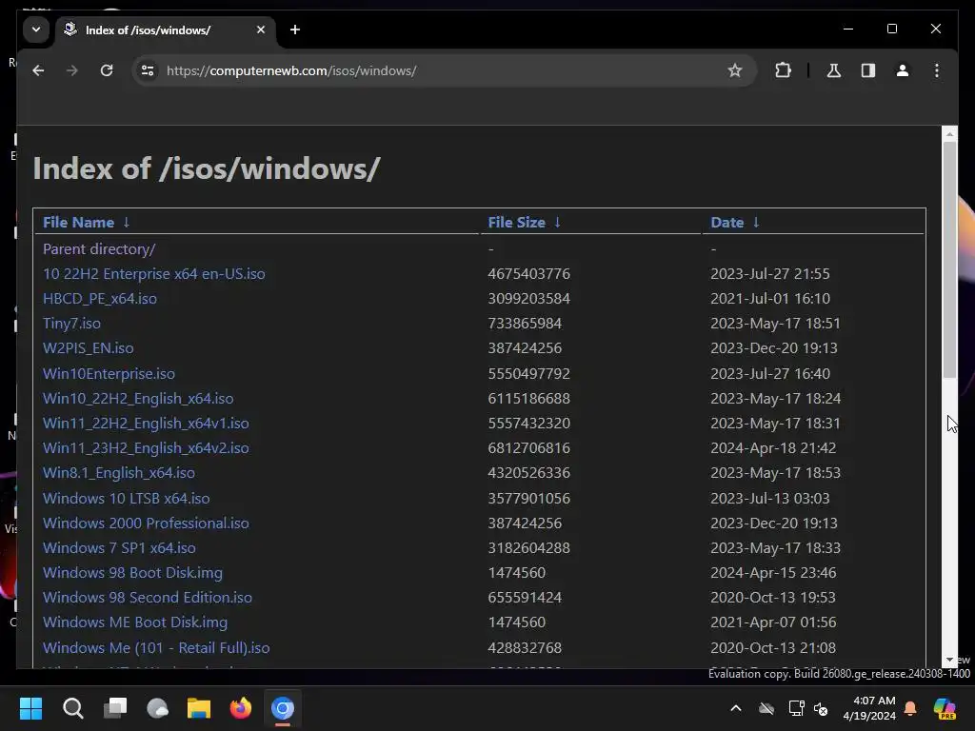Click the scrollbar up arrow

[949, 133]
